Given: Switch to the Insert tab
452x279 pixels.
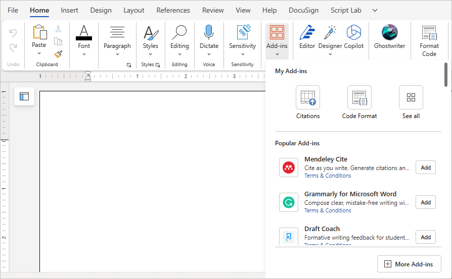Looking at the screenshot, I should pos(69,10).
